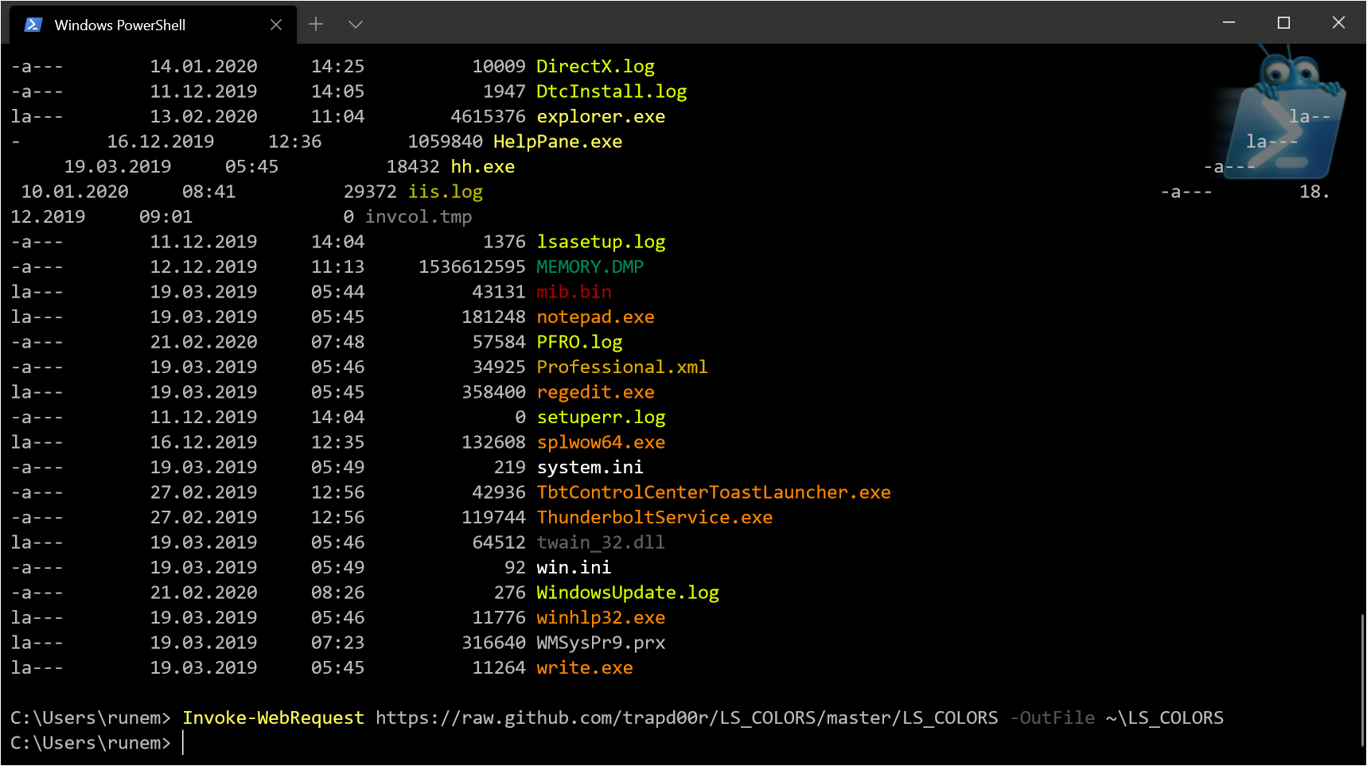The height and width of the screenshot is (766, 1367).
Task: Select explorer.exe in the listing
Action: (601, 116)
